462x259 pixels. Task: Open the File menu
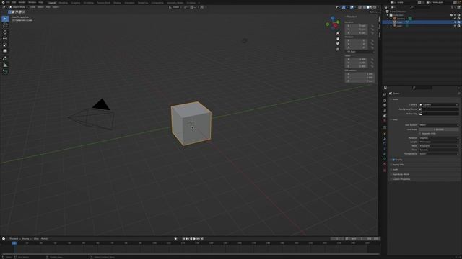(x=8, y=2)
